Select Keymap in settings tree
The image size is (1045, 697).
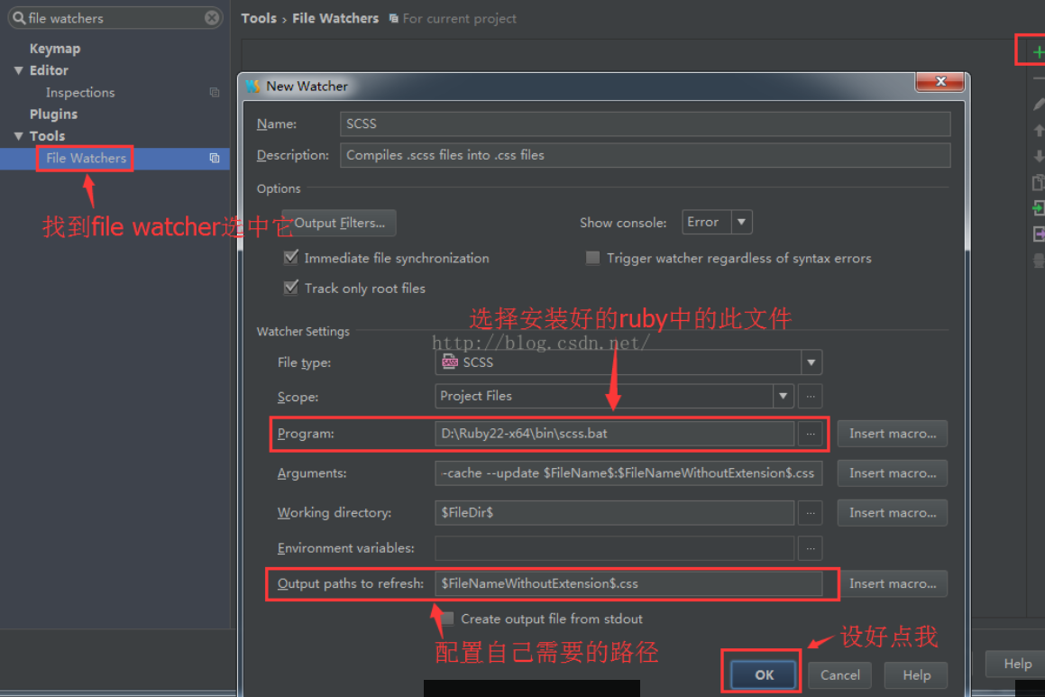coord(55,49)
